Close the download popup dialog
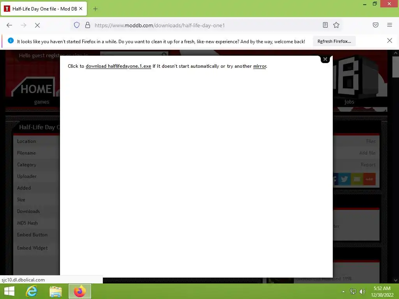 pos(325,59)
